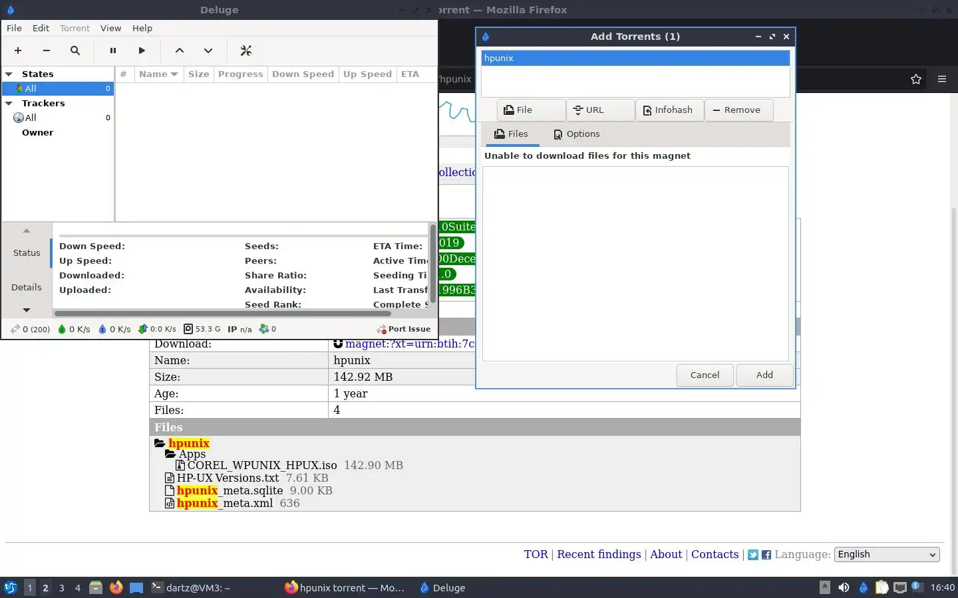Sort by Up Speed column header
This screenshot has width=958, height=598.
point(367,74)
